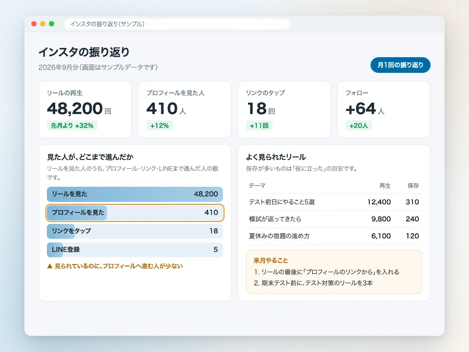
Task: Click the play count 9,800
Action: 381,219
